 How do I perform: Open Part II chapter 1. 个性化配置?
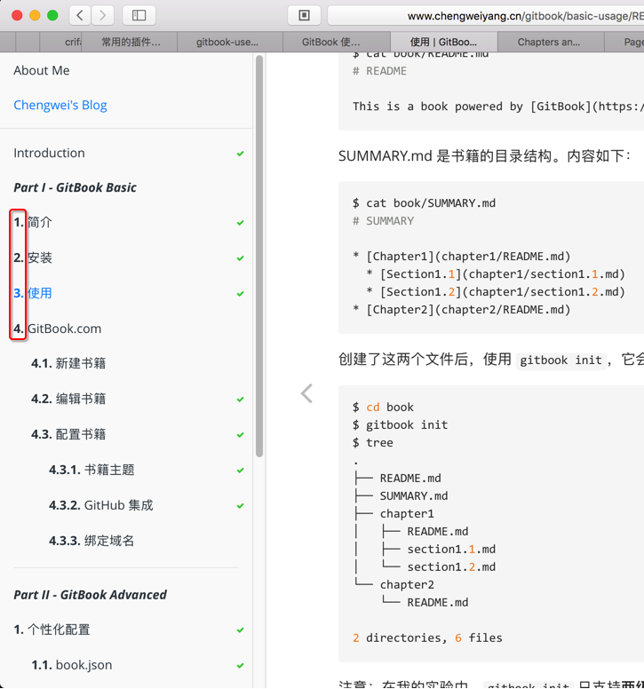tap(52, 630)
